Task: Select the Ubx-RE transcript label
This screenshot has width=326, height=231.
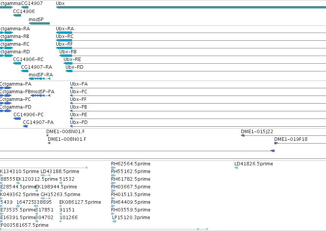Action: pos(72,59)
